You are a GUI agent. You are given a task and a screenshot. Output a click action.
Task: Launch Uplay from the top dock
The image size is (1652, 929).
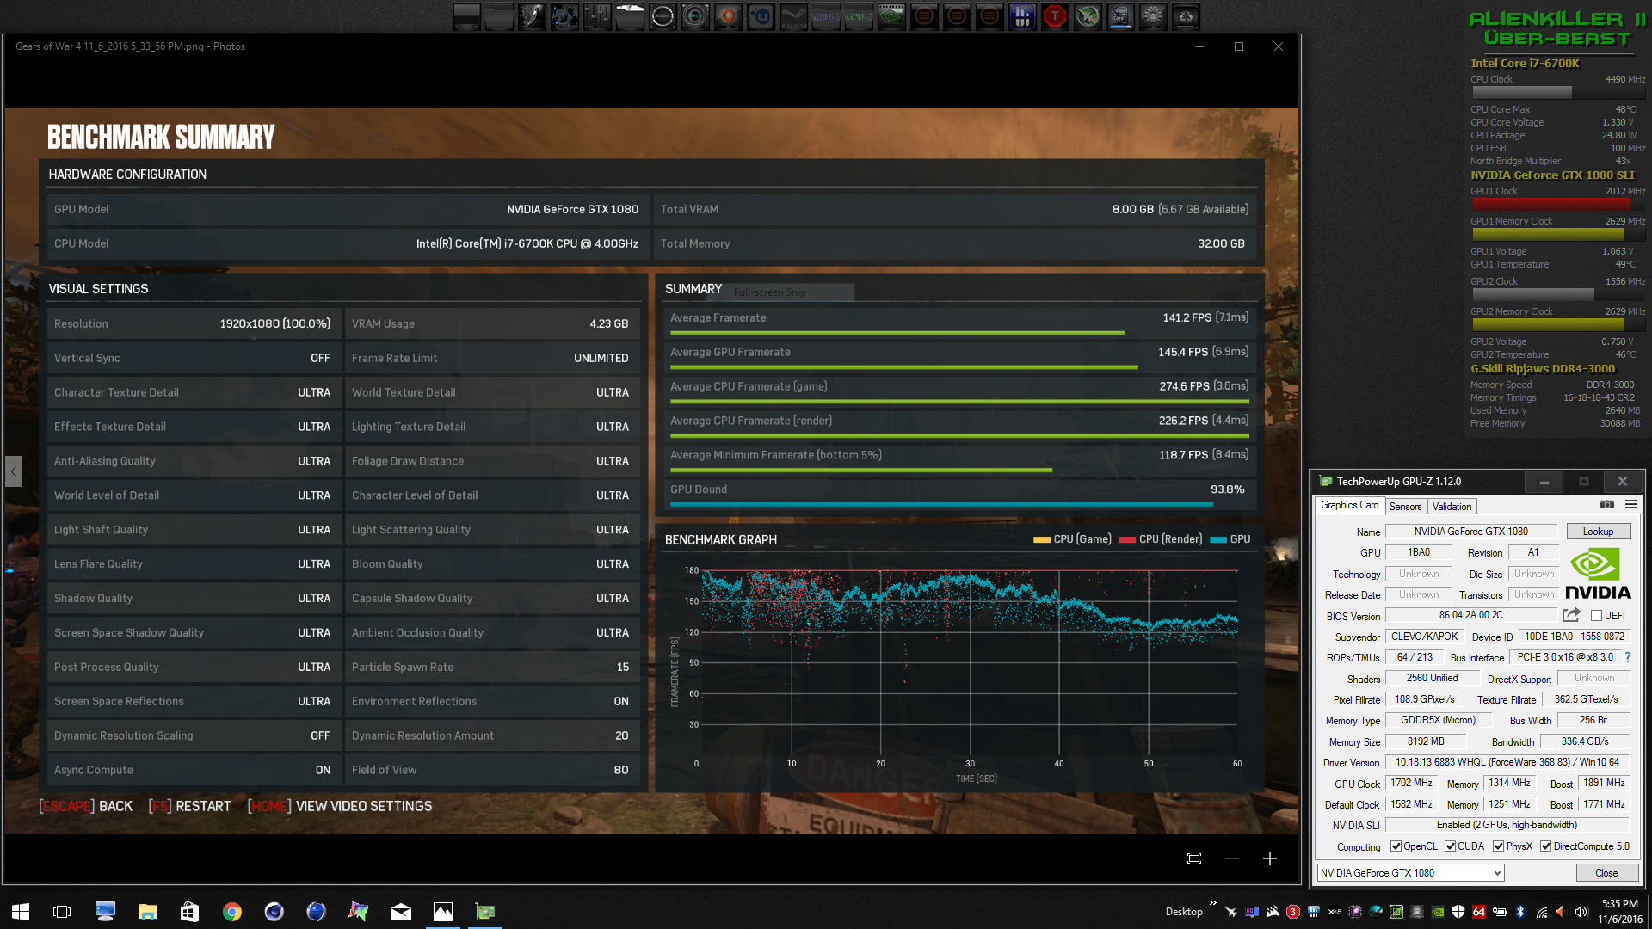click(x=761, y=15)
